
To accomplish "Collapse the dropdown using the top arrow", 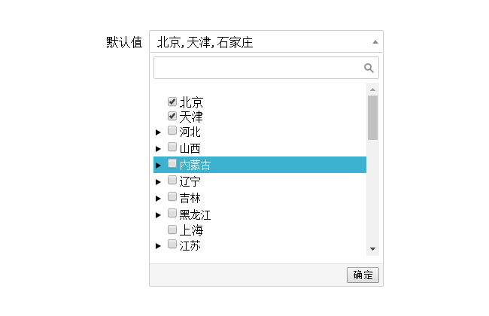I will coord(375,41).
